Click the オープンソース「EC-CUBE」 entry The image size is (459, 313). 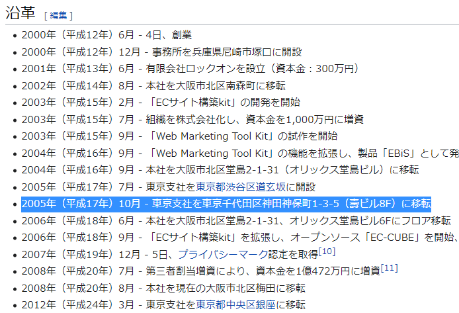point(240,238)
